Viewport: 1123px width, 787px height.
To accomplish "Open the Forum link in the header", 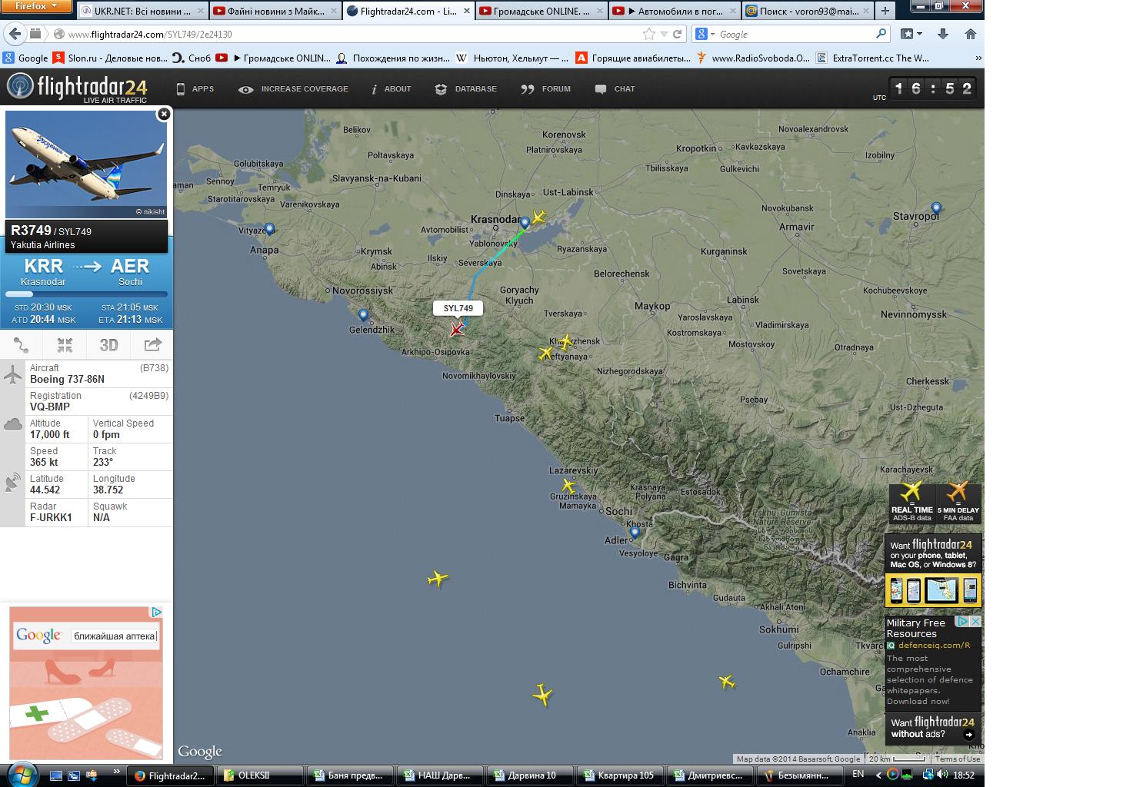I will (546, 89).
